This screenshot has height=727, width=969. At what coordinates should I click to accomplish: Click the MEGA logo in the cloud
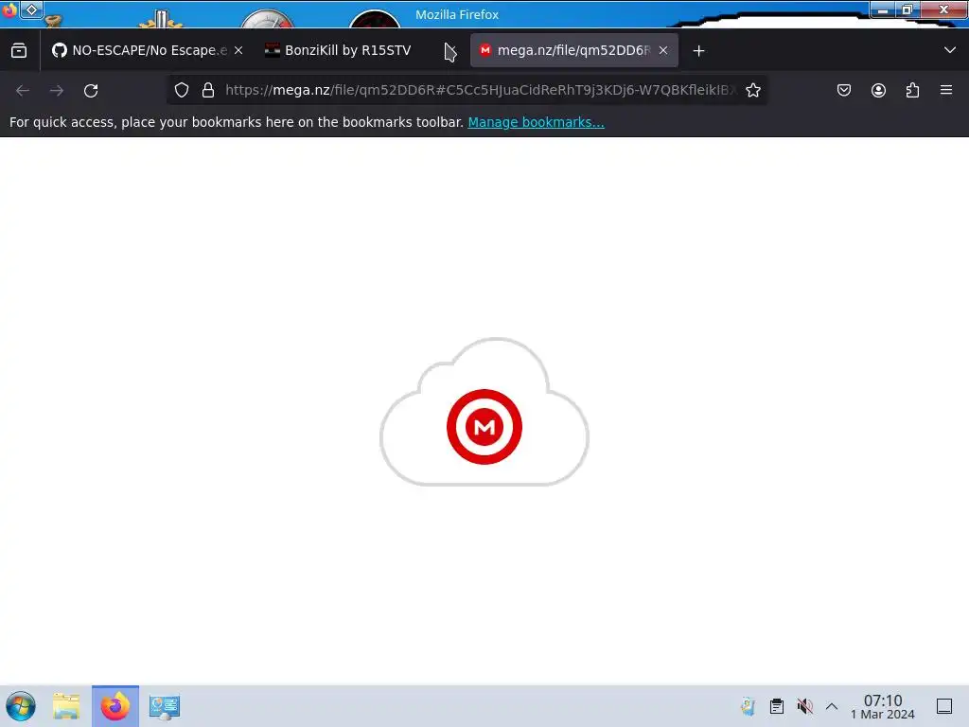[484, 427]
